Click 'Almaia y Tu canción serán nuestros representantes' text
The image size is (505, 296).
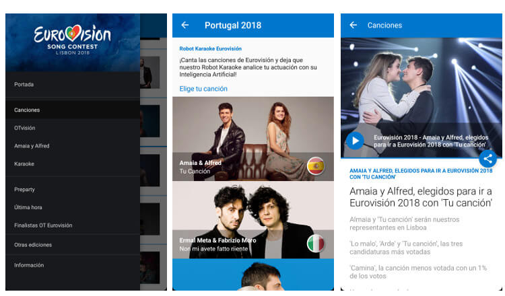[x=404, y=223]
